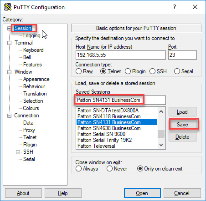Select session Patton SN4118 BusinessCom
Viewport: 206px width, 201px height.
click(117, 116)
